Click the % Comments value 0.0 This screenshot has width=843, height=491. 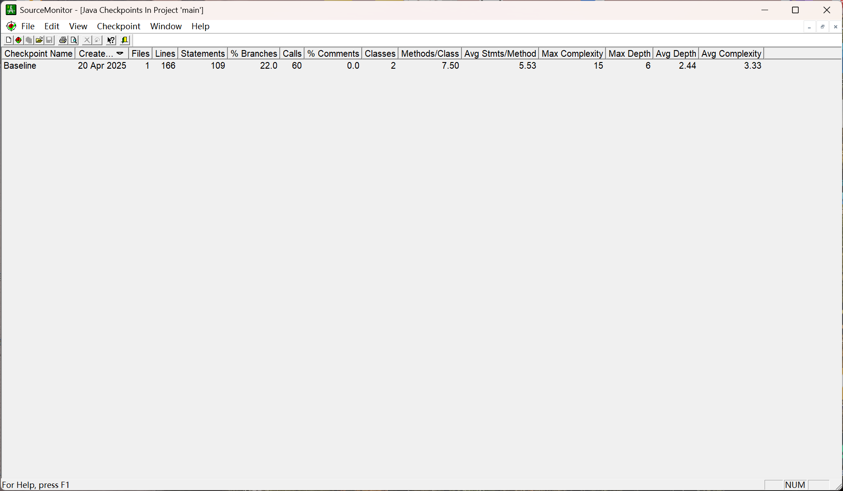[x=353, y=66]
